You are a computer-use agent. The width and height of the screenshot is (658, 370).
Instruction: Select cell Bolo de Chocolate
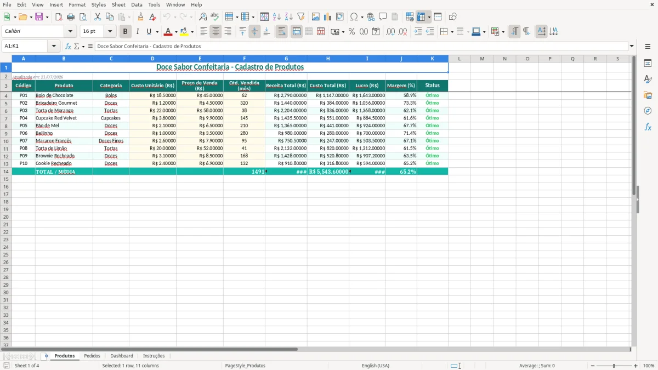(64, 95)
